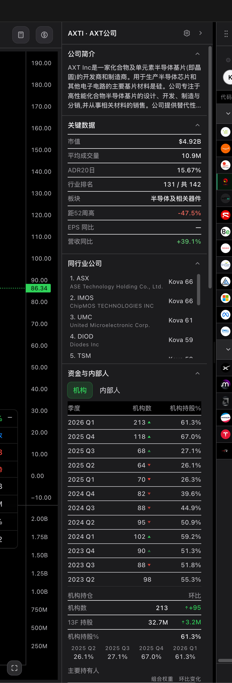The width and height of the screenshot is (232, 683).
Task: Click the 季度 column header
Action: pyautogui.click(x=74, y=408)
